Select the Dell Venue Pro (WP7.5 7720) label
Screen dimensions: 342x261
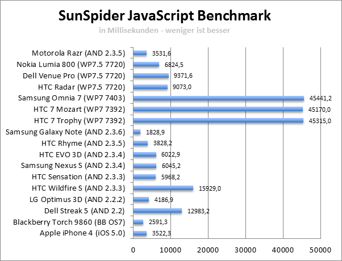click(x=74, y=76)
